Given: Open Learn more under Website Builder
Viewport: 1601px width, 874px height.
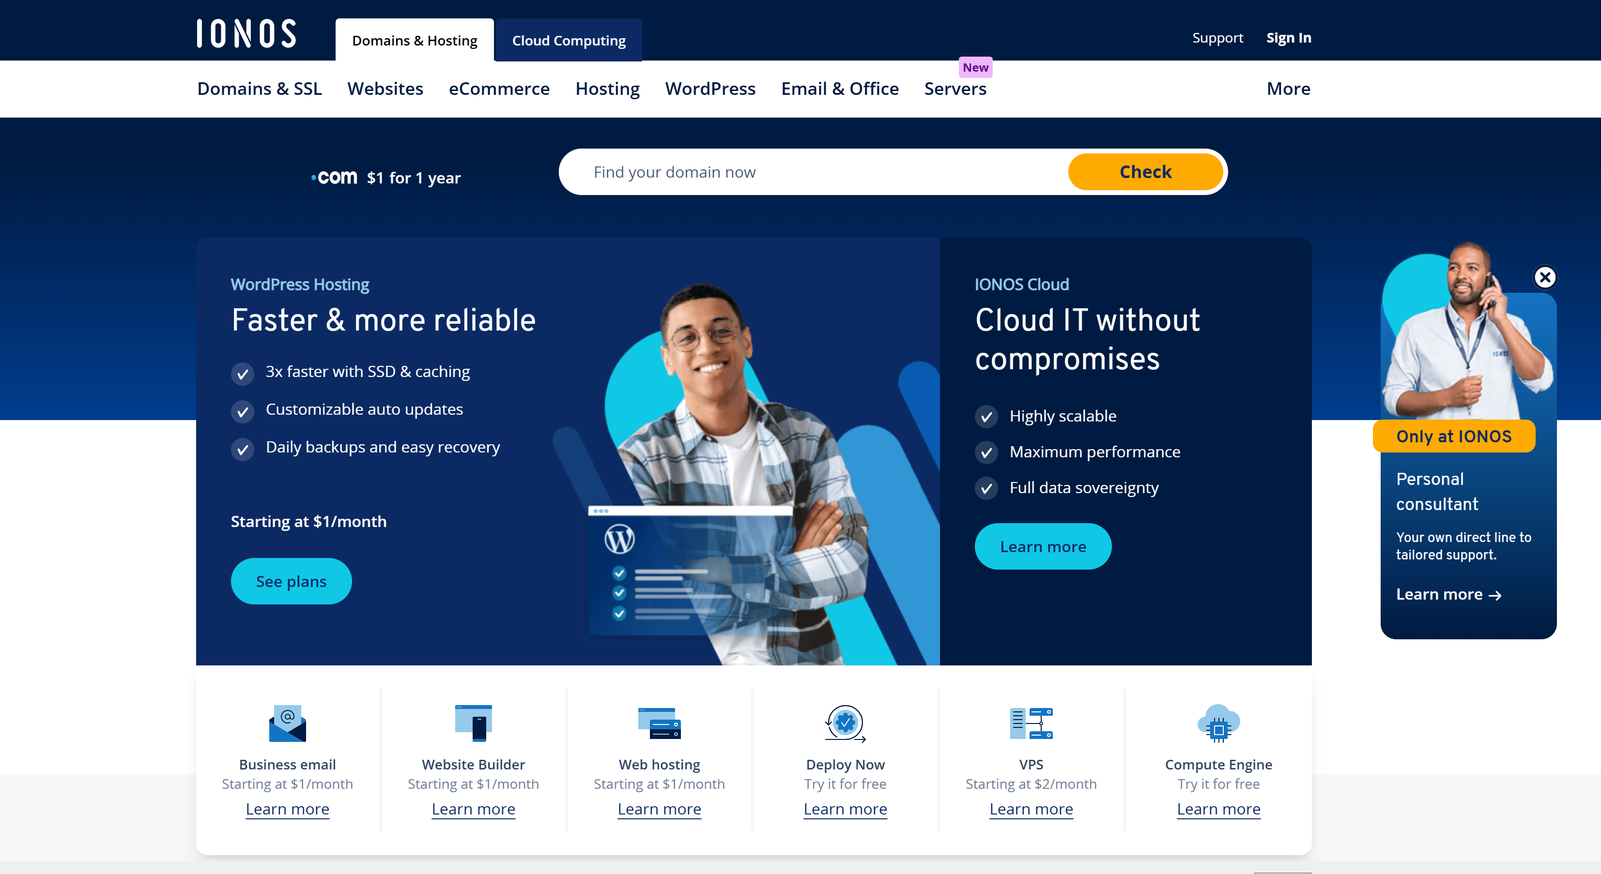Looking at the screenshot, I should click(x=474, y=810).
